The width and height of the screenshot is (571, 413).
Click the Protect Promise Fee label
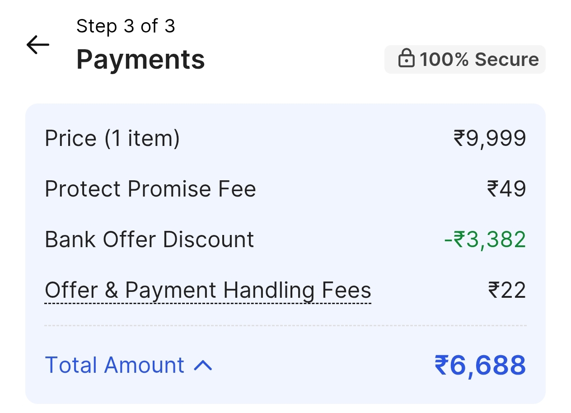(x=150, y=189)
